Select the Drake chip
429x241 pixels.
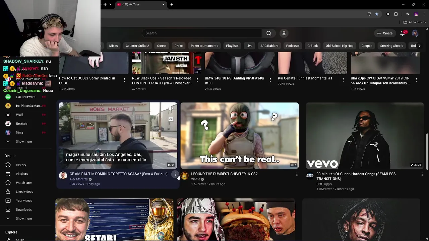pos(178,46)
